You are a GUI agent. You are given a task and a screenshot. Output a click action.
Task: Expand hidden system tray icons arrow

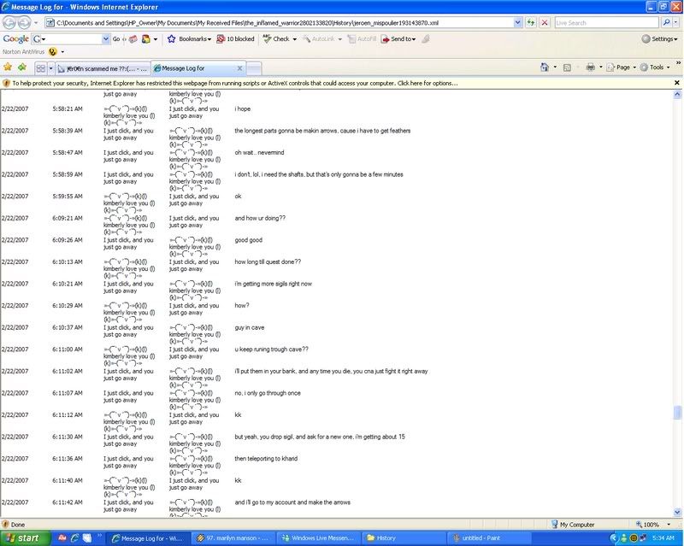(x=614, y=538)
